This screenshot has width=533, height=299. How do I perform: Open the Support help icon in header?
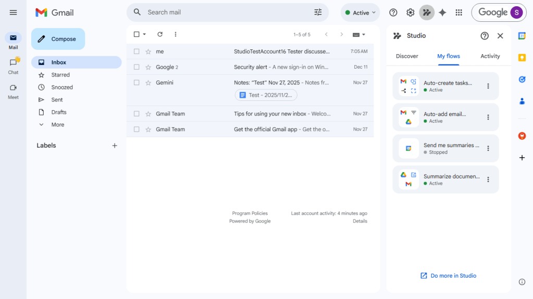coord(393,12)
